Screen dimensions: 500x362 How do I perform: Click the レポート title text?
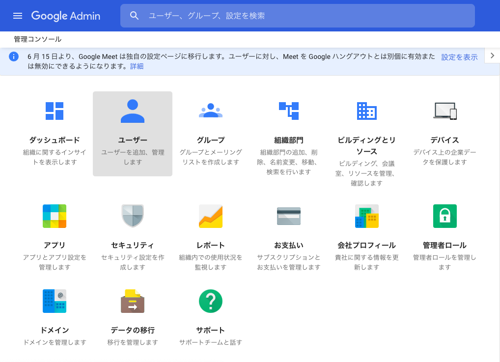(x=210, y=245)
